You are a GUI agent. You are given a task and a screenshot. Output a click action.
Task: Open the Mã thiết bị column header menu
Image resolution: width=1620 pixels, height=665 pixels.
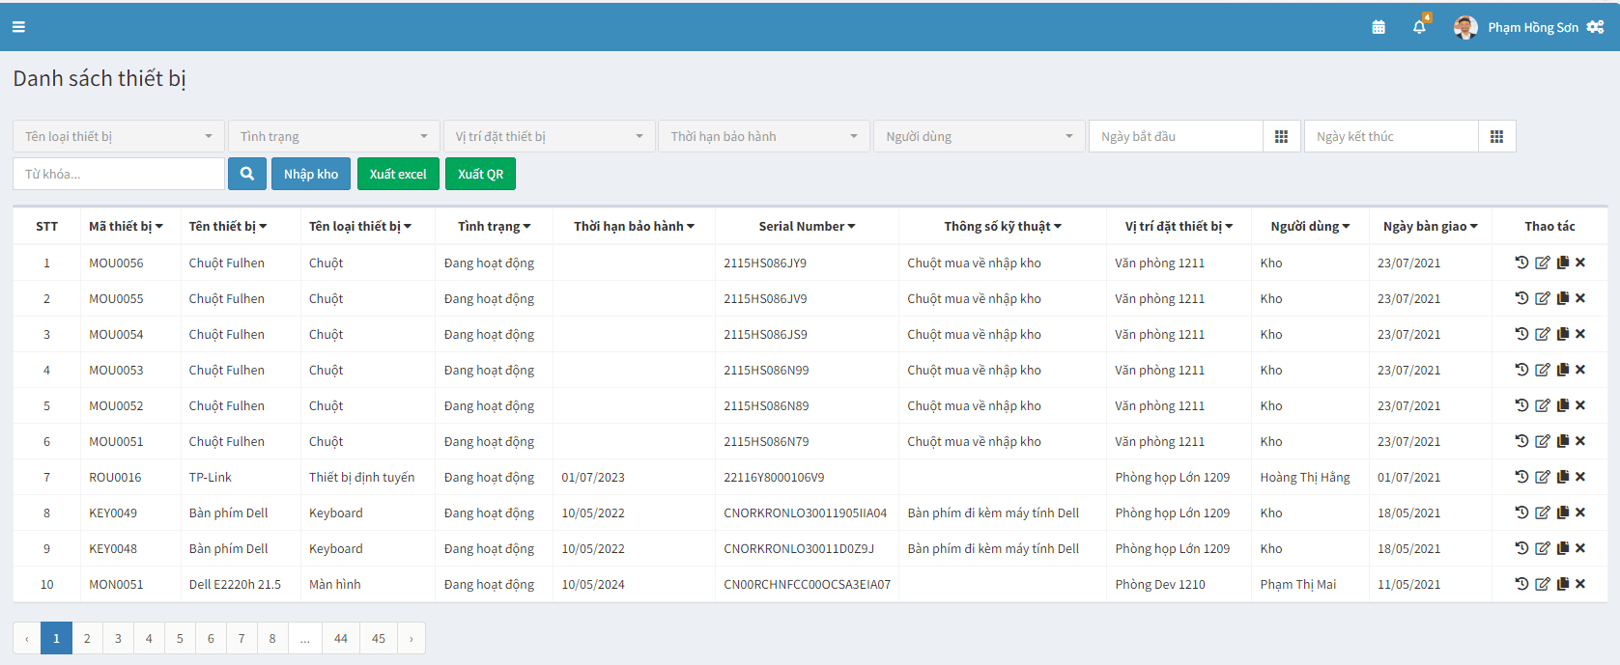(127, 226)
